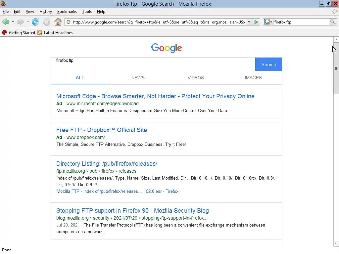Click the vertical scrollbar thumb

coord(336,68)
